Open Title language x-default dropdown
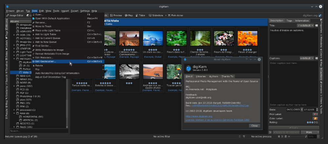Image resolution: width=328 pixels, height=144 pixels. coord(305,25)
